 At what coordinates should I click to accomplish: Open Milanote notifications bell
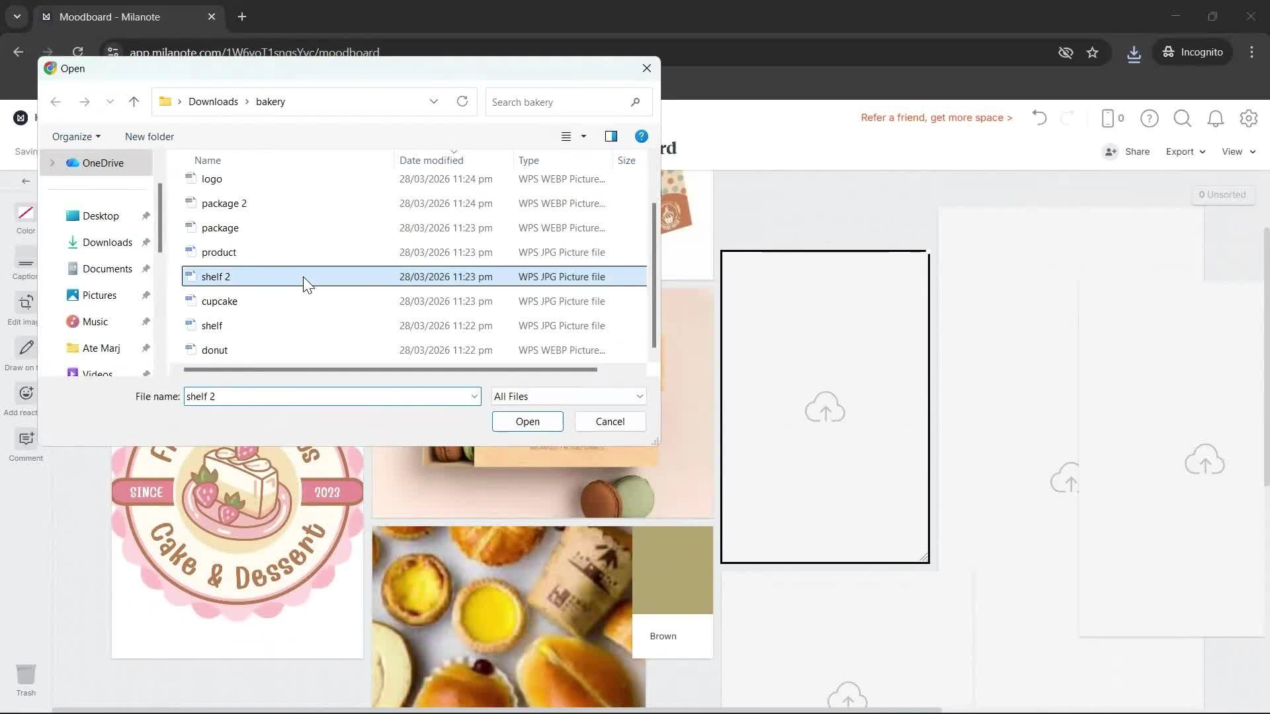coord(1215,118)
